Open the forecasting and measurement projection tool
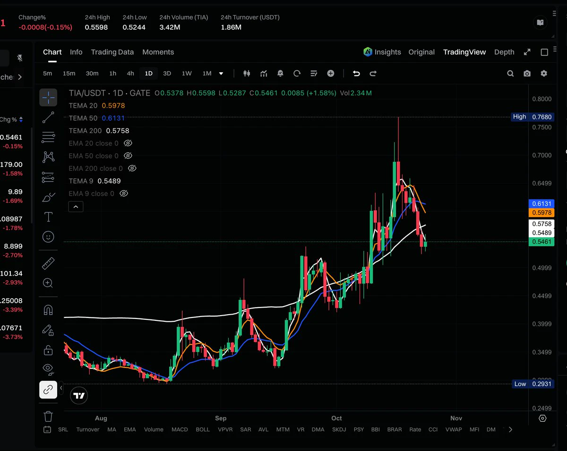Viewport: 567px width, 451px height. [x=48, y=177]
